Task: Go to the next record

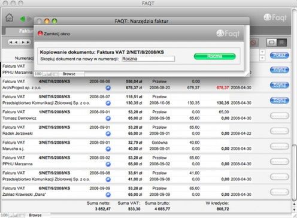Action: tap(23, 43)
